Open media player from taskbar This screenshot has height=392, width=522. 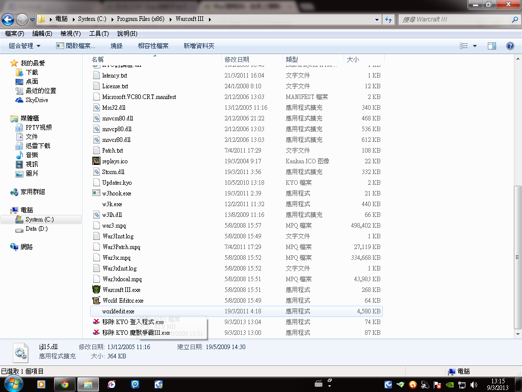41,384
